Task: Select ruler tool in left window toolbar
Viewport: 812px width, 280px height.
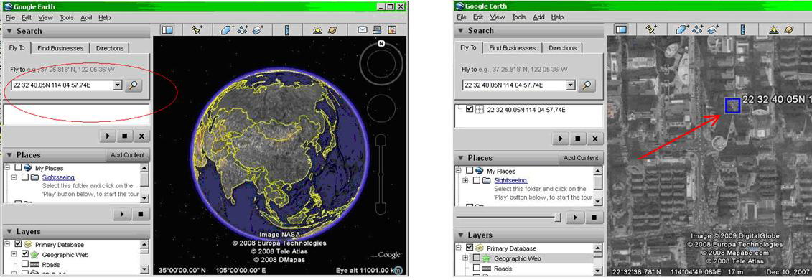Action: point(286,30)
